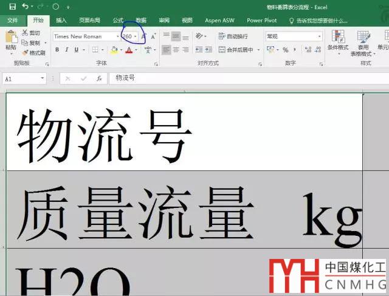The image size is (389, 296).
Task: Open the underline style dropdown
Action: [x=84, y=50]
